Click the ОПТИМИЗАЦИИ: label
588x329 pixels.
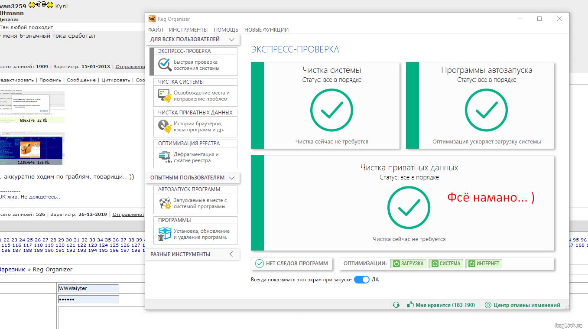tap(365, 263)
